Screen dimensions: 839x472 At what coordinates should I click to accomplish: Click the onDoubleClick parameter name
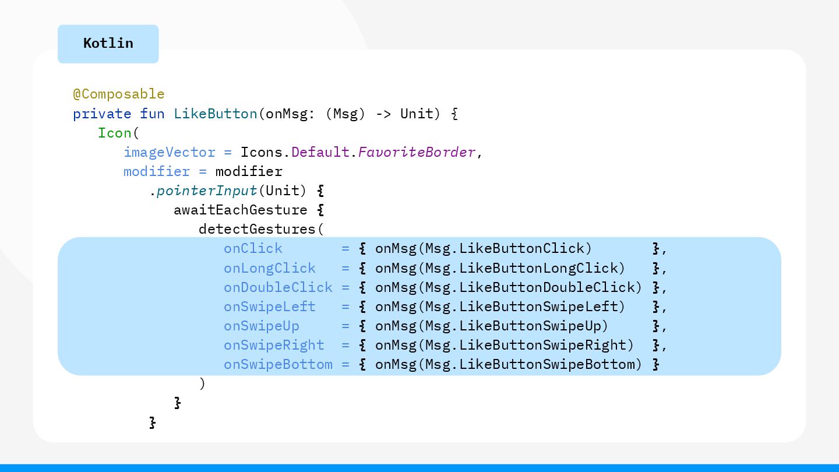[278, 287]
